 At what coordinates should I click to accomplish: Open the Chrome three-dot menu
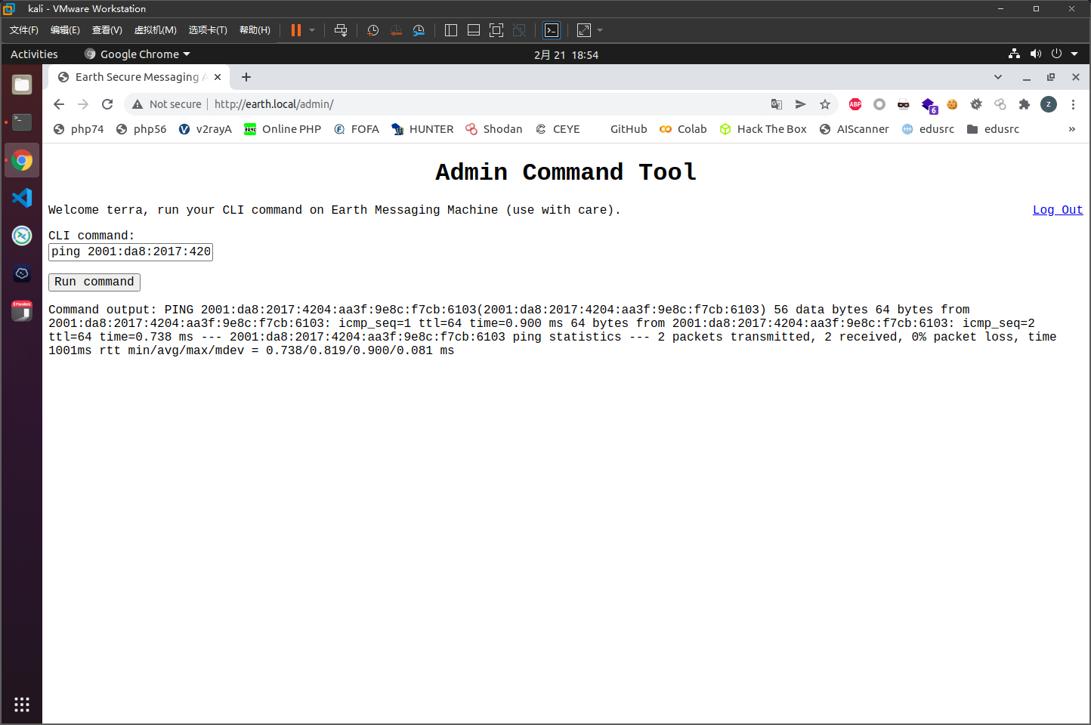[x=1073, y=104]
